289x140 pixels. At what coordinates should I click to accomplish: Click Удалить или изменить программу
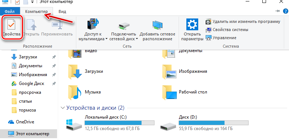[x=243, y=22]
